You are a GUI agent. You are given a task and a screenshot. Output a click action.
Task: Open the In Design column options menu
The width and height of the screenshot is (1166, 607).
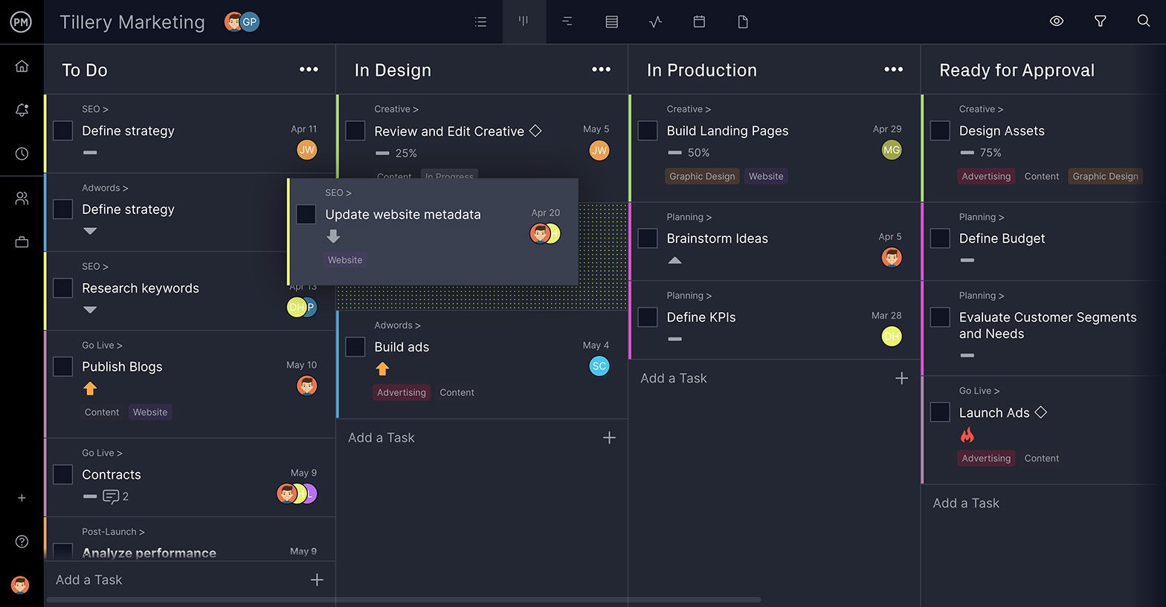(601, 70)
